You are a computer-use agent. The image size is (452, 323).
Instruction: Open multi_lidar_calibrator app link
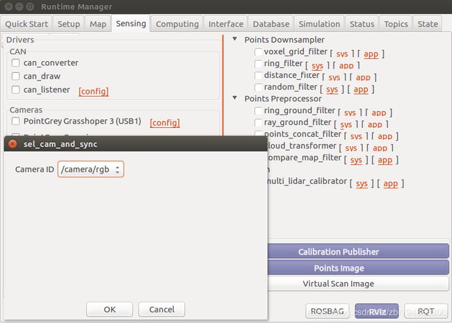pos(391,183)
